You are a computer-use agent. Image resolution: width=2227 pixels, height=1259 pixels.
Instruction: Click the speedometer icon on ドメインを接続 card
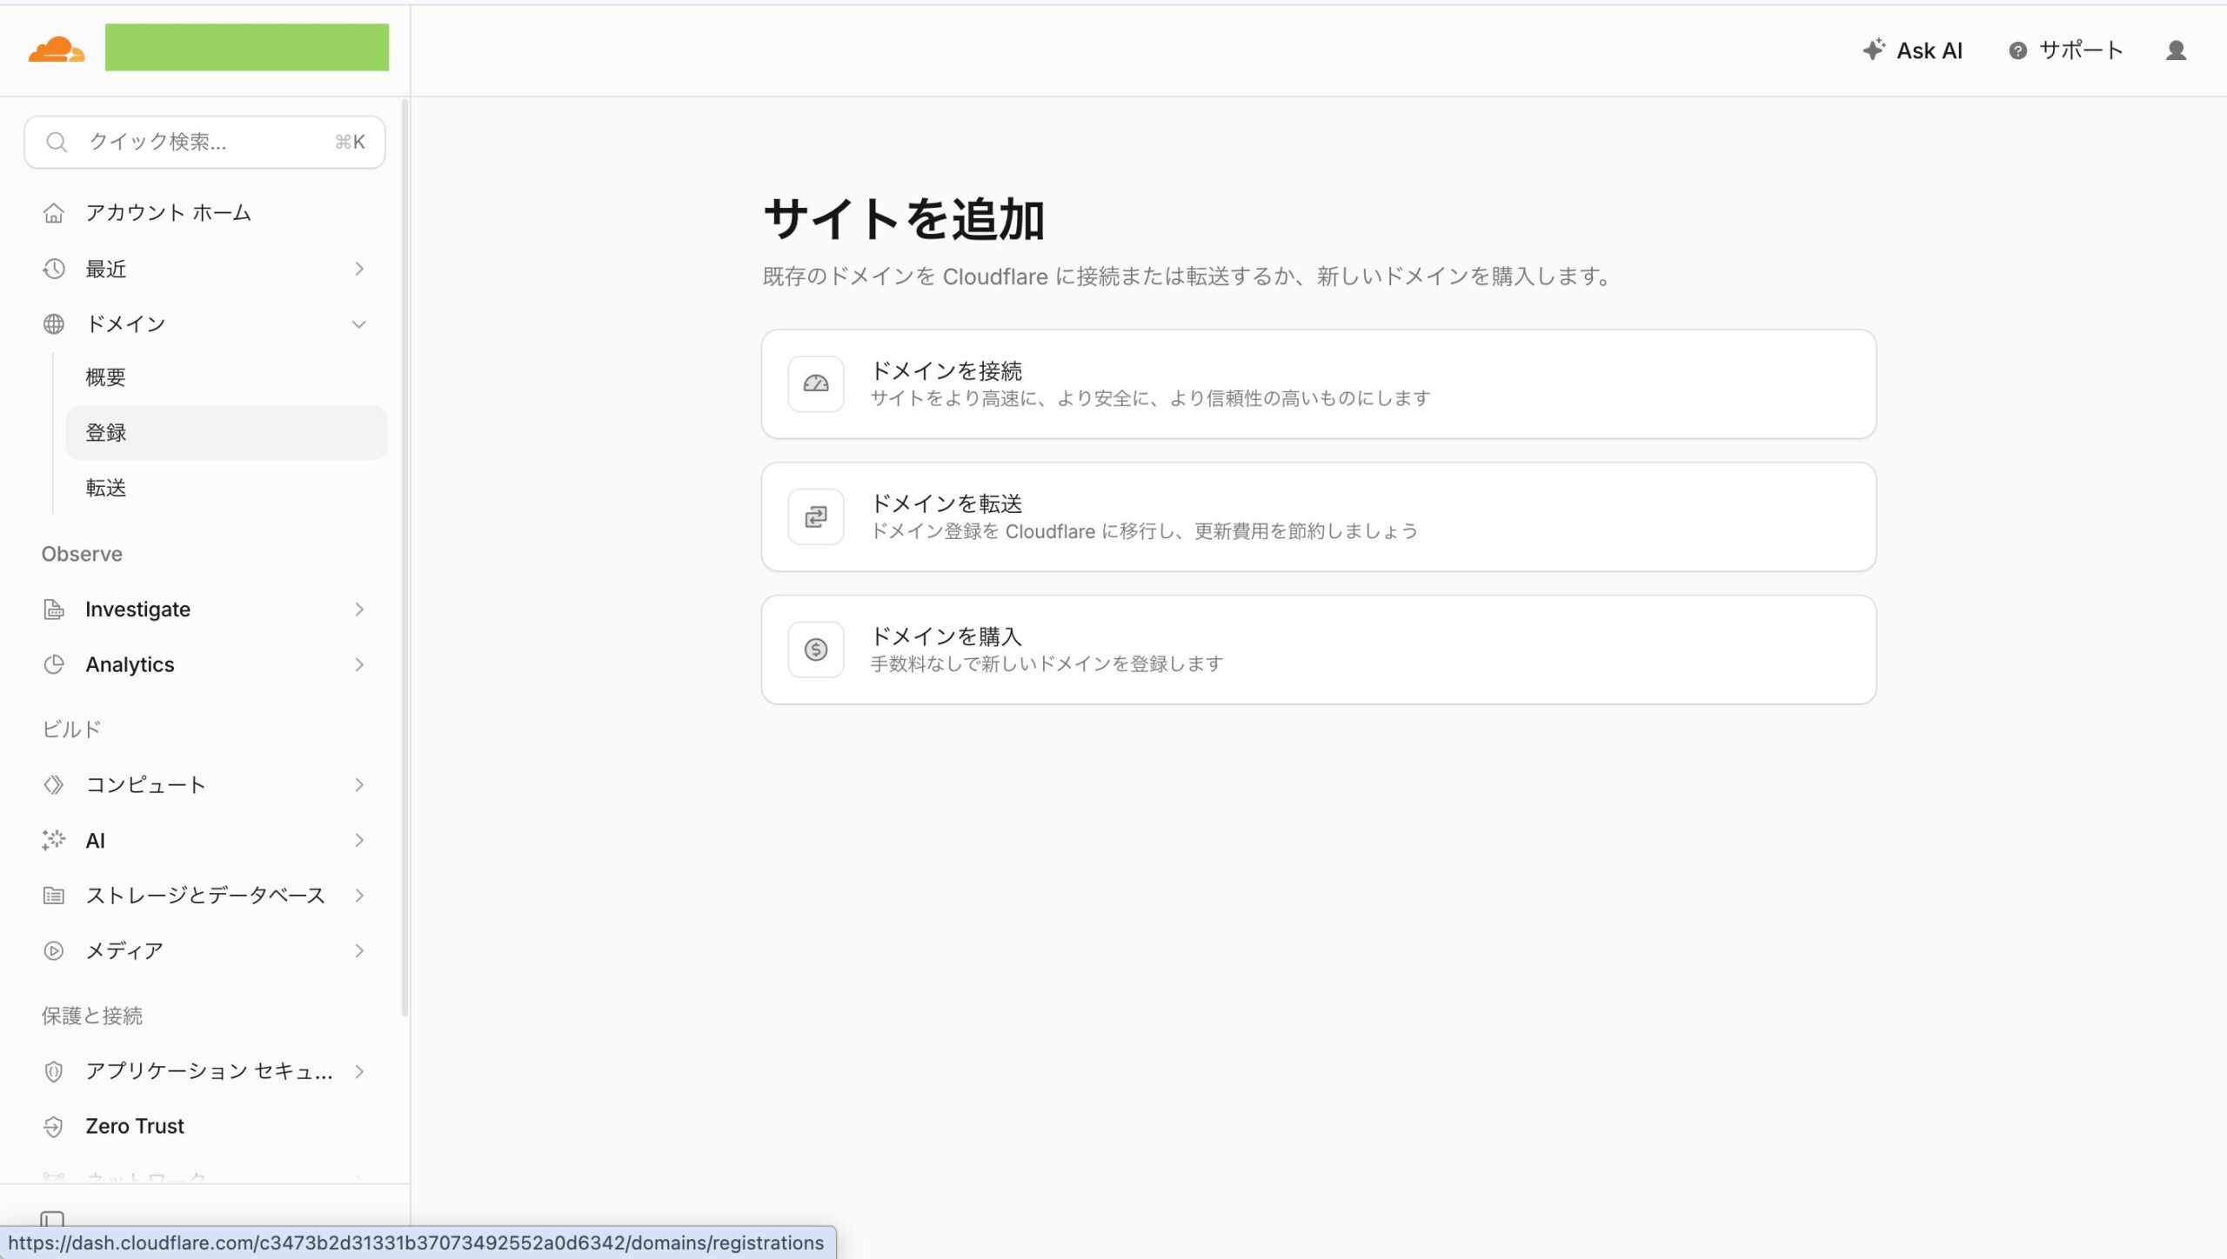coord(816,383)
